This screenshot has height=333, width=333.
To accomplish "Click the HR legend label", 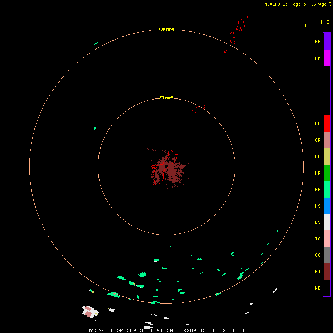I will coord(317,173).
